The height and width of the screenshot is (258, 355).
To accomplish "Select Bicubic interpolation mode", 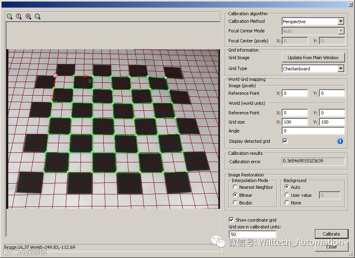I will 235,203.
